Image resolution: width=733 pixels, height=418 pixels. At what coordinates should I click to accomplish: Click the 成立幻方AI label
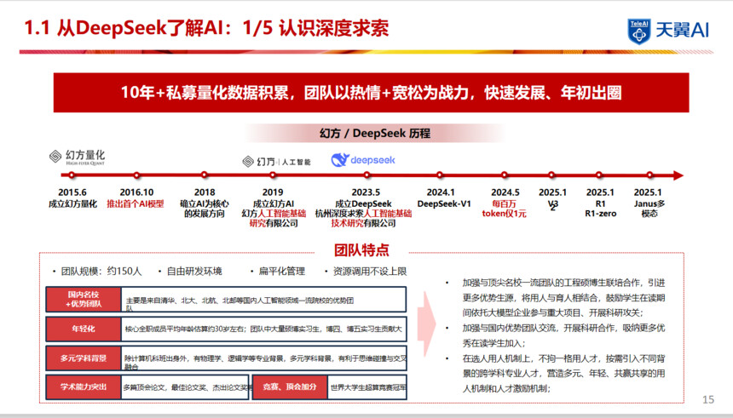click(x=274, y=204)
